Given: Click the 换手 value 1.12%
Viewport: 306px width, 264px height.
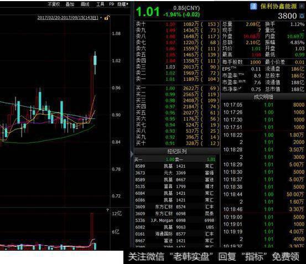Looking at the screenshot, I should click(297, 24).
